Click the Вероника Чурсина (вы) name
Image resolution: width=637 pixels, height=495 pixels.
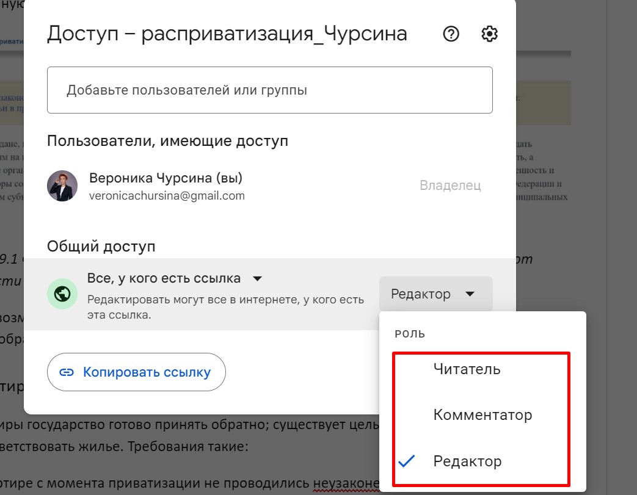tap(166, 179)
